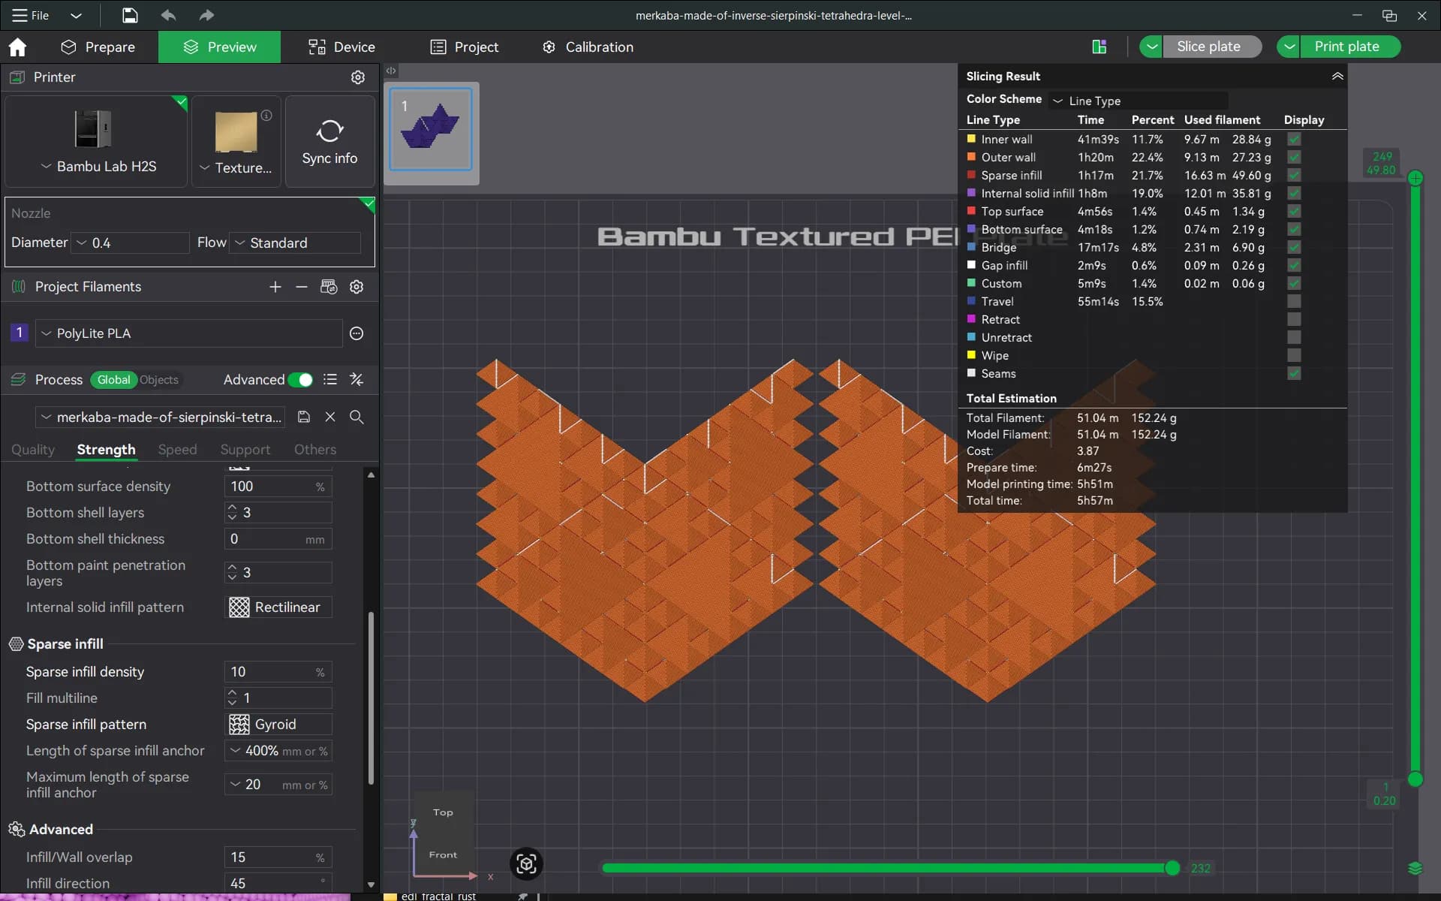
Task: Click vertical layer slider top handle
Action: (1415, 178)
